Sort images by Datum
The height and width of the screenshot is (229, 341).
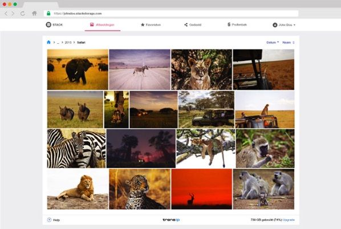tap(273, 42)
